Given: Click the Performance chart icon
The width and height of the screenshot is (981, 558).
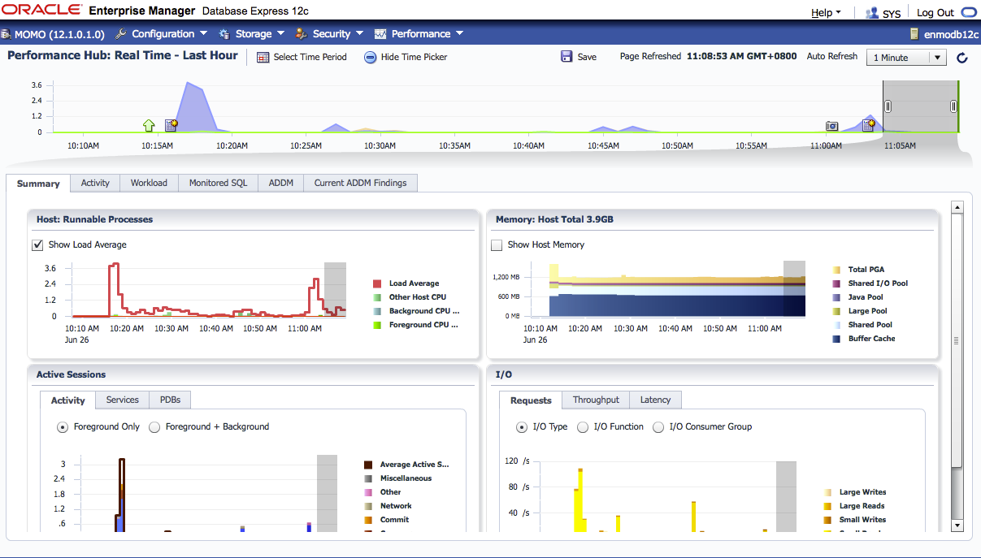Looking at the screenshot, I should coord(380,34).
